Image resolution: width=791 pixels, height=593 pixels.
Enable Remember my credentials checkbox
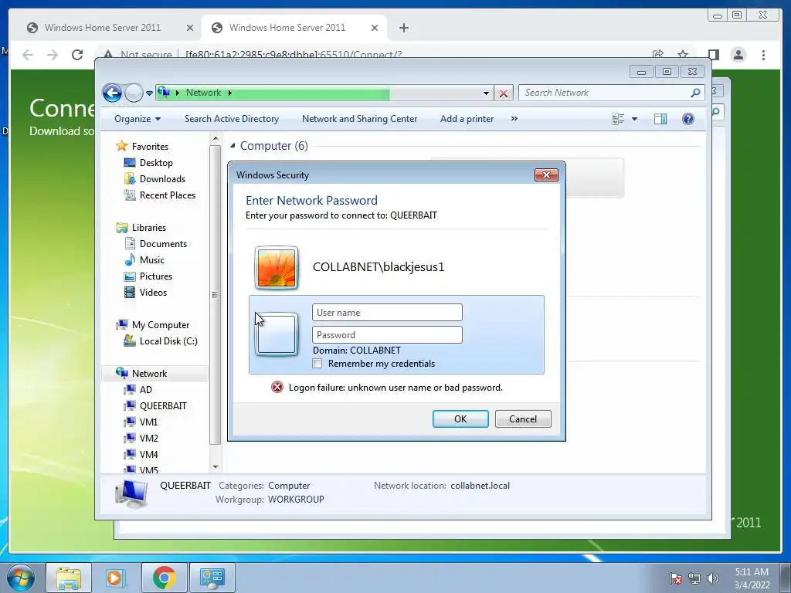click(x=317, y=364)
